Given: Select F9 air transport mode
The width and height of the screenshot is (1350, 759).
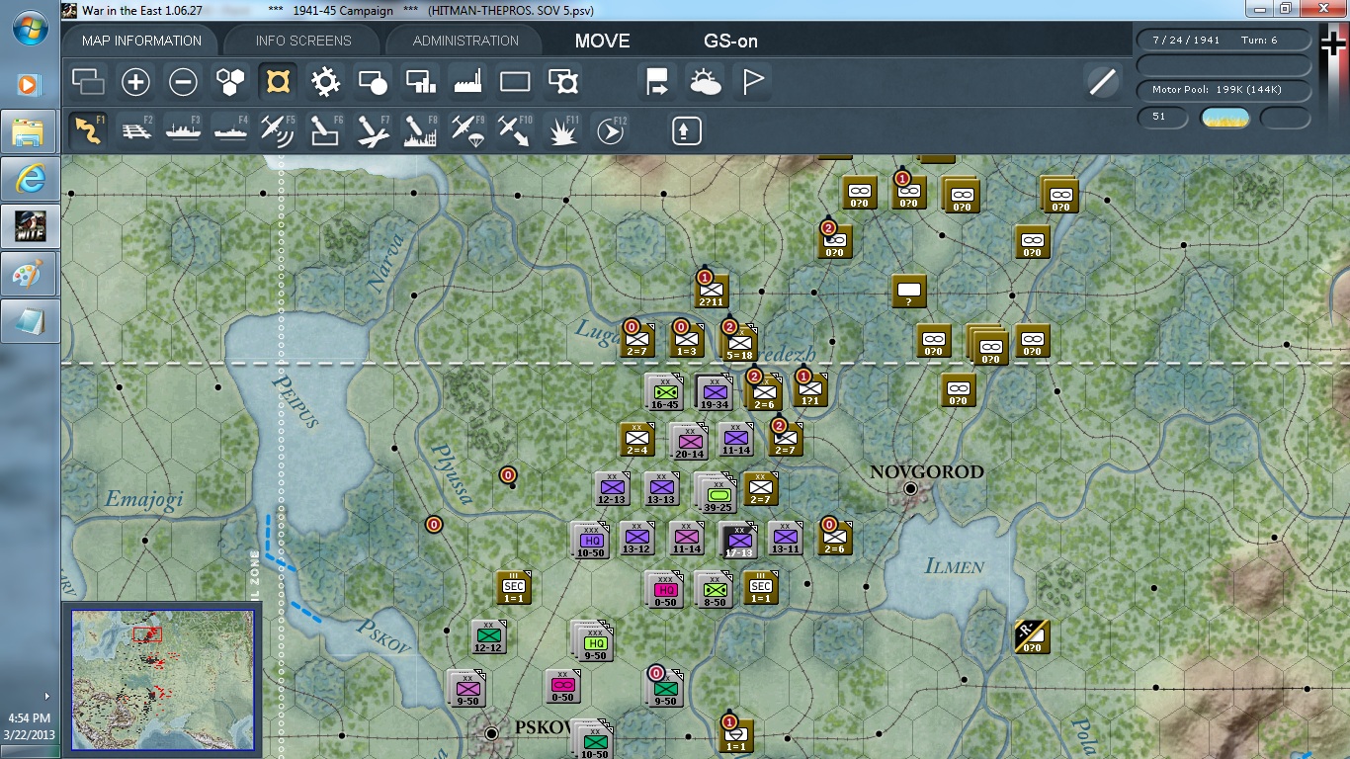Looking at the screenshot, I should [x=467, y=130].
